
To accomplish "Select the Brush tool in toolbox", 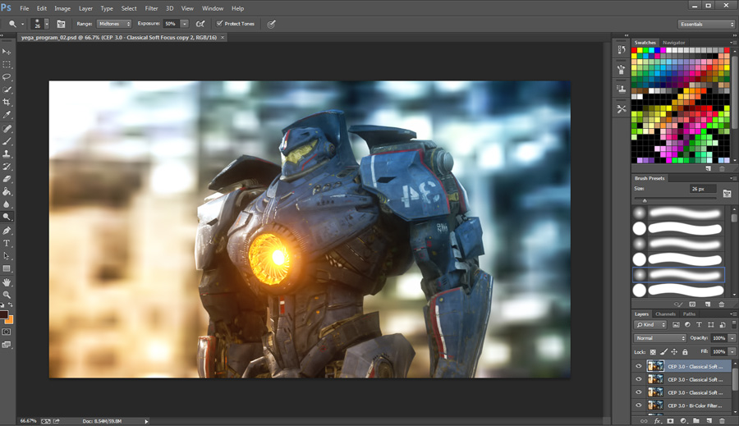I will [7, 141].
